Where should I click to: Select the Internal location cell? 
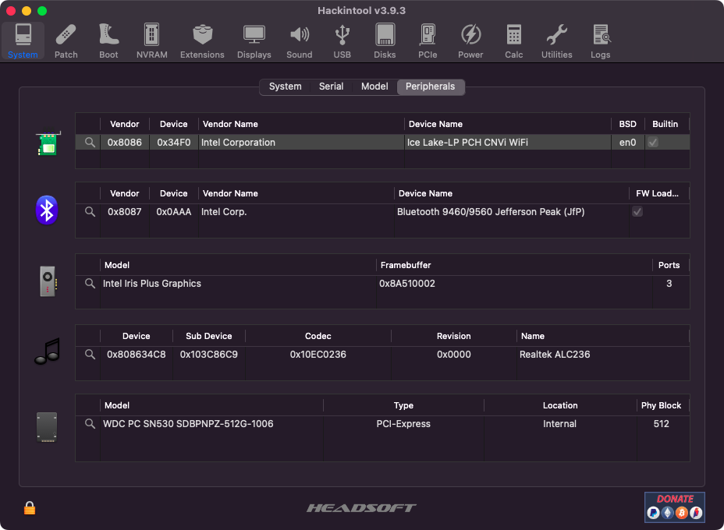(x=559, y=423)
